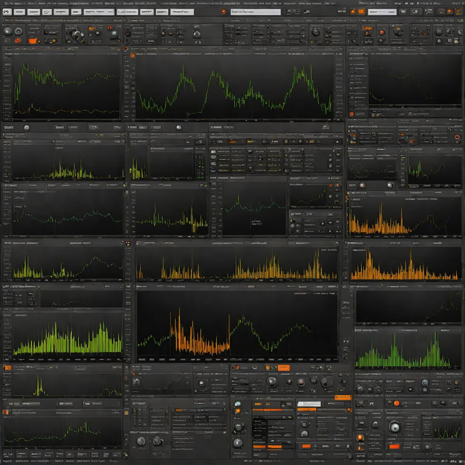Click the small orange icon left of the wide white toolbar field
Screen dimensions: 465x465
223,11
